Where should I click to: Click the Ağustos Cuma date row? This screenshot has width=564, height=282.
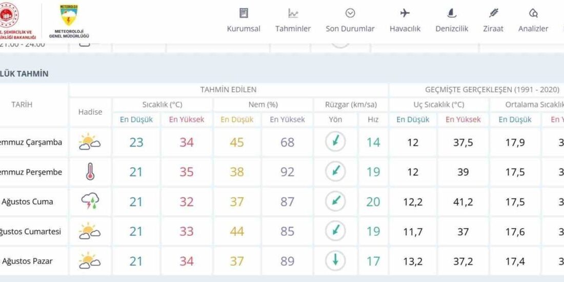pos(28,202)
